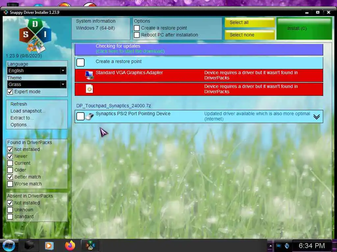Uncheck Absent in DriverPacks Not installed
This screenshot has height=252, width=337.
click(10, 203)
